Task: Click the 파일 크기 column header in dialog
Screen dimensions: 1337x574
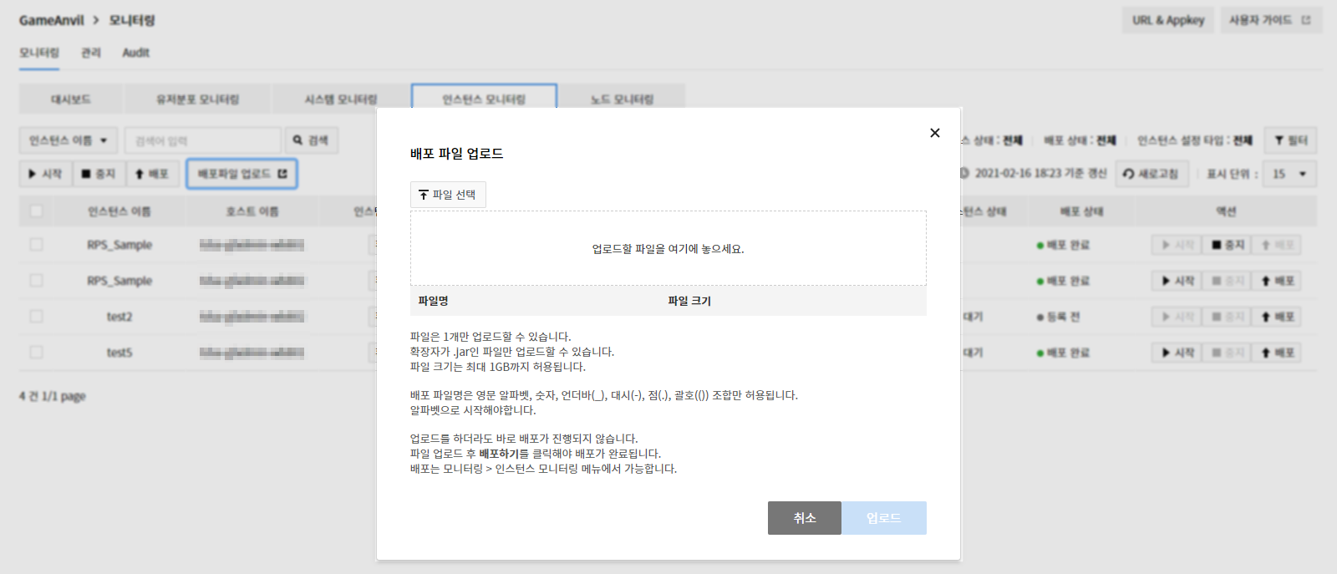Action: click(x=689, y=301)
